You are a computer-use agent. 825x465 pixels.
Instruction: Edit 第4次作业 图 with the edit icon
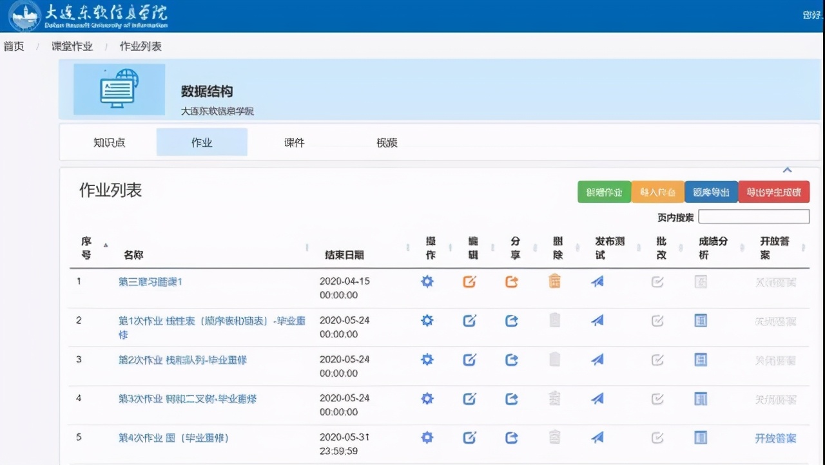tap(469, 437)
